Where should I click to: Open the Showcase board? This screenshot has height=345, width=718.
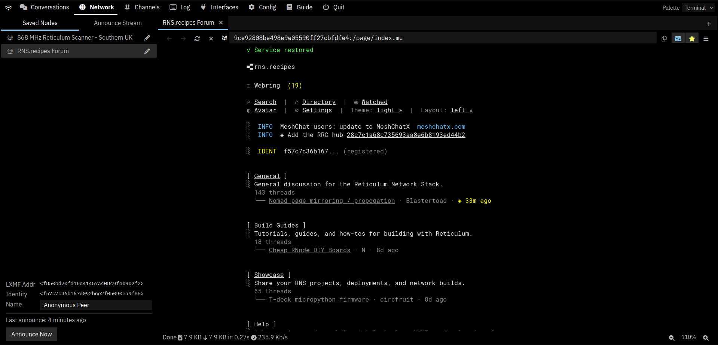point(269,275)
